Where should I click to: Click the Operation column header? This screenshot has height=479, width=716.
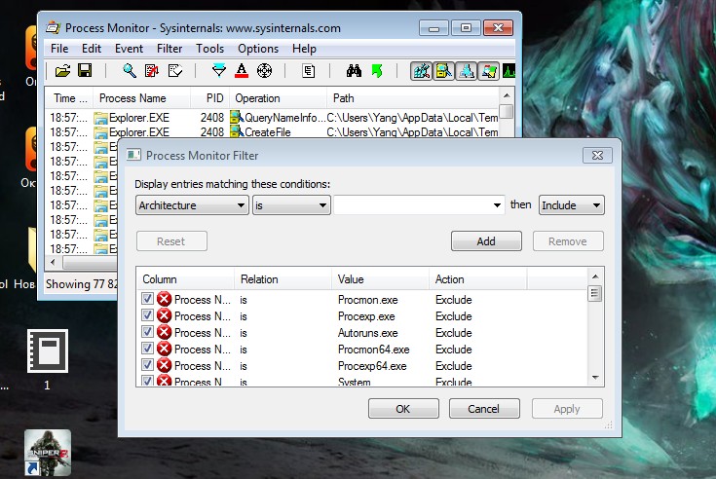tap(278, 98)
